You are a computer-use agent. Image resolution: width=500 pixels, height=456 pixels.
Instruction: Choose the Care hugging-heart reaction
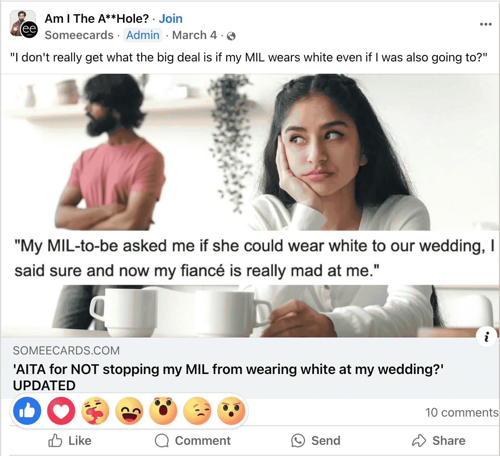(x=95, y=411)
